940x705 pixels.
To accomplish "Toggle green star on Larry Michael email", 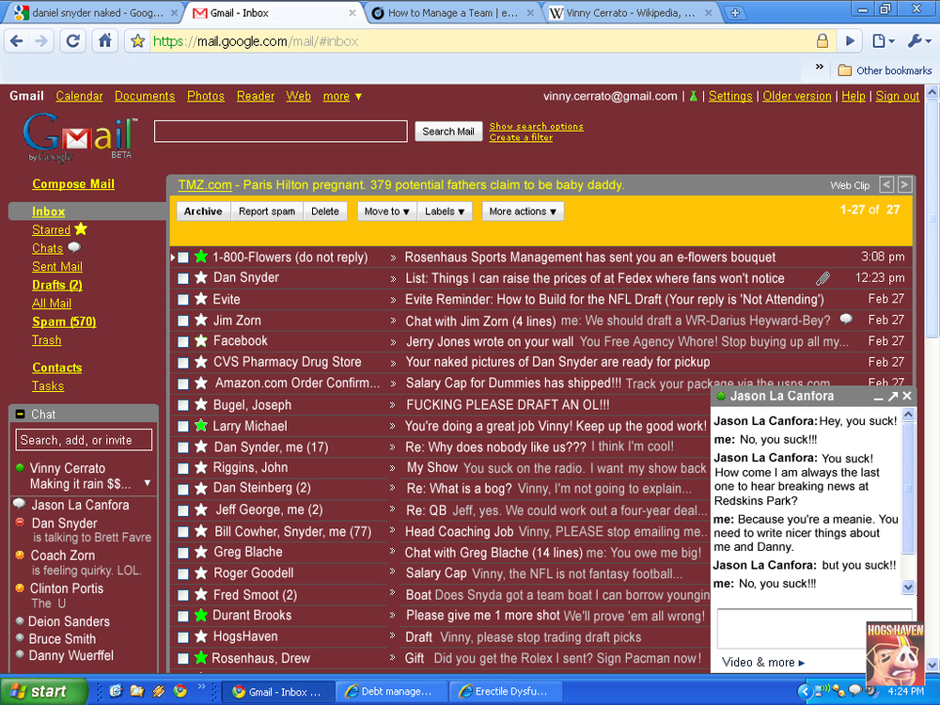I will (x=201, y=426).
